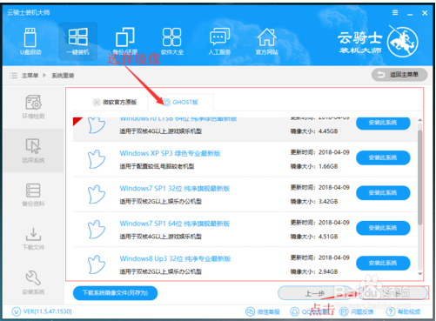
Task: Click ghost icon of Windows8 Up3 32位 row
Action: [97, 264]
